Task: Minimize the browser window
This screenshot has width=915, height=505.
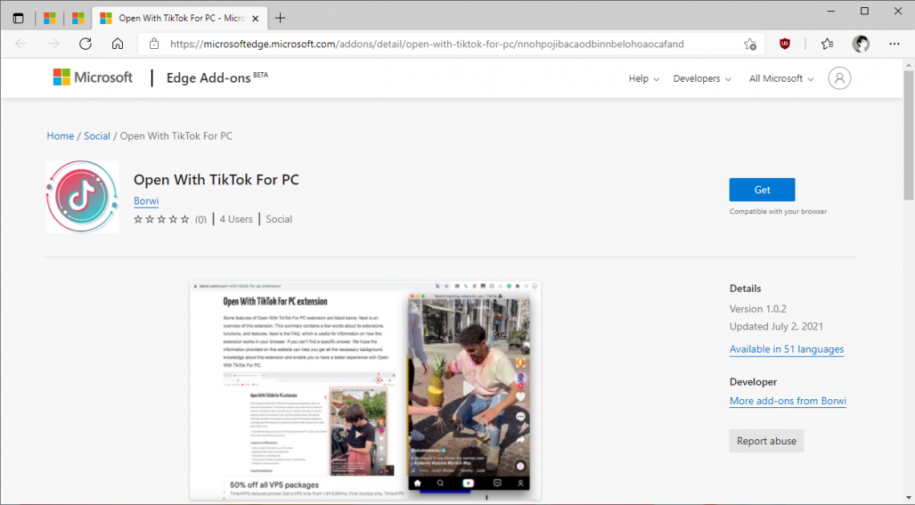Action: 831,11
